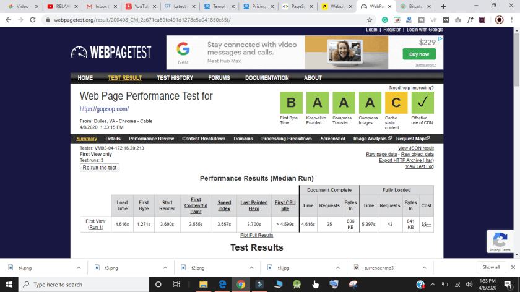Expand t4.png download options chevron
The image size is (520, 292).
click(x=79, y=268)
